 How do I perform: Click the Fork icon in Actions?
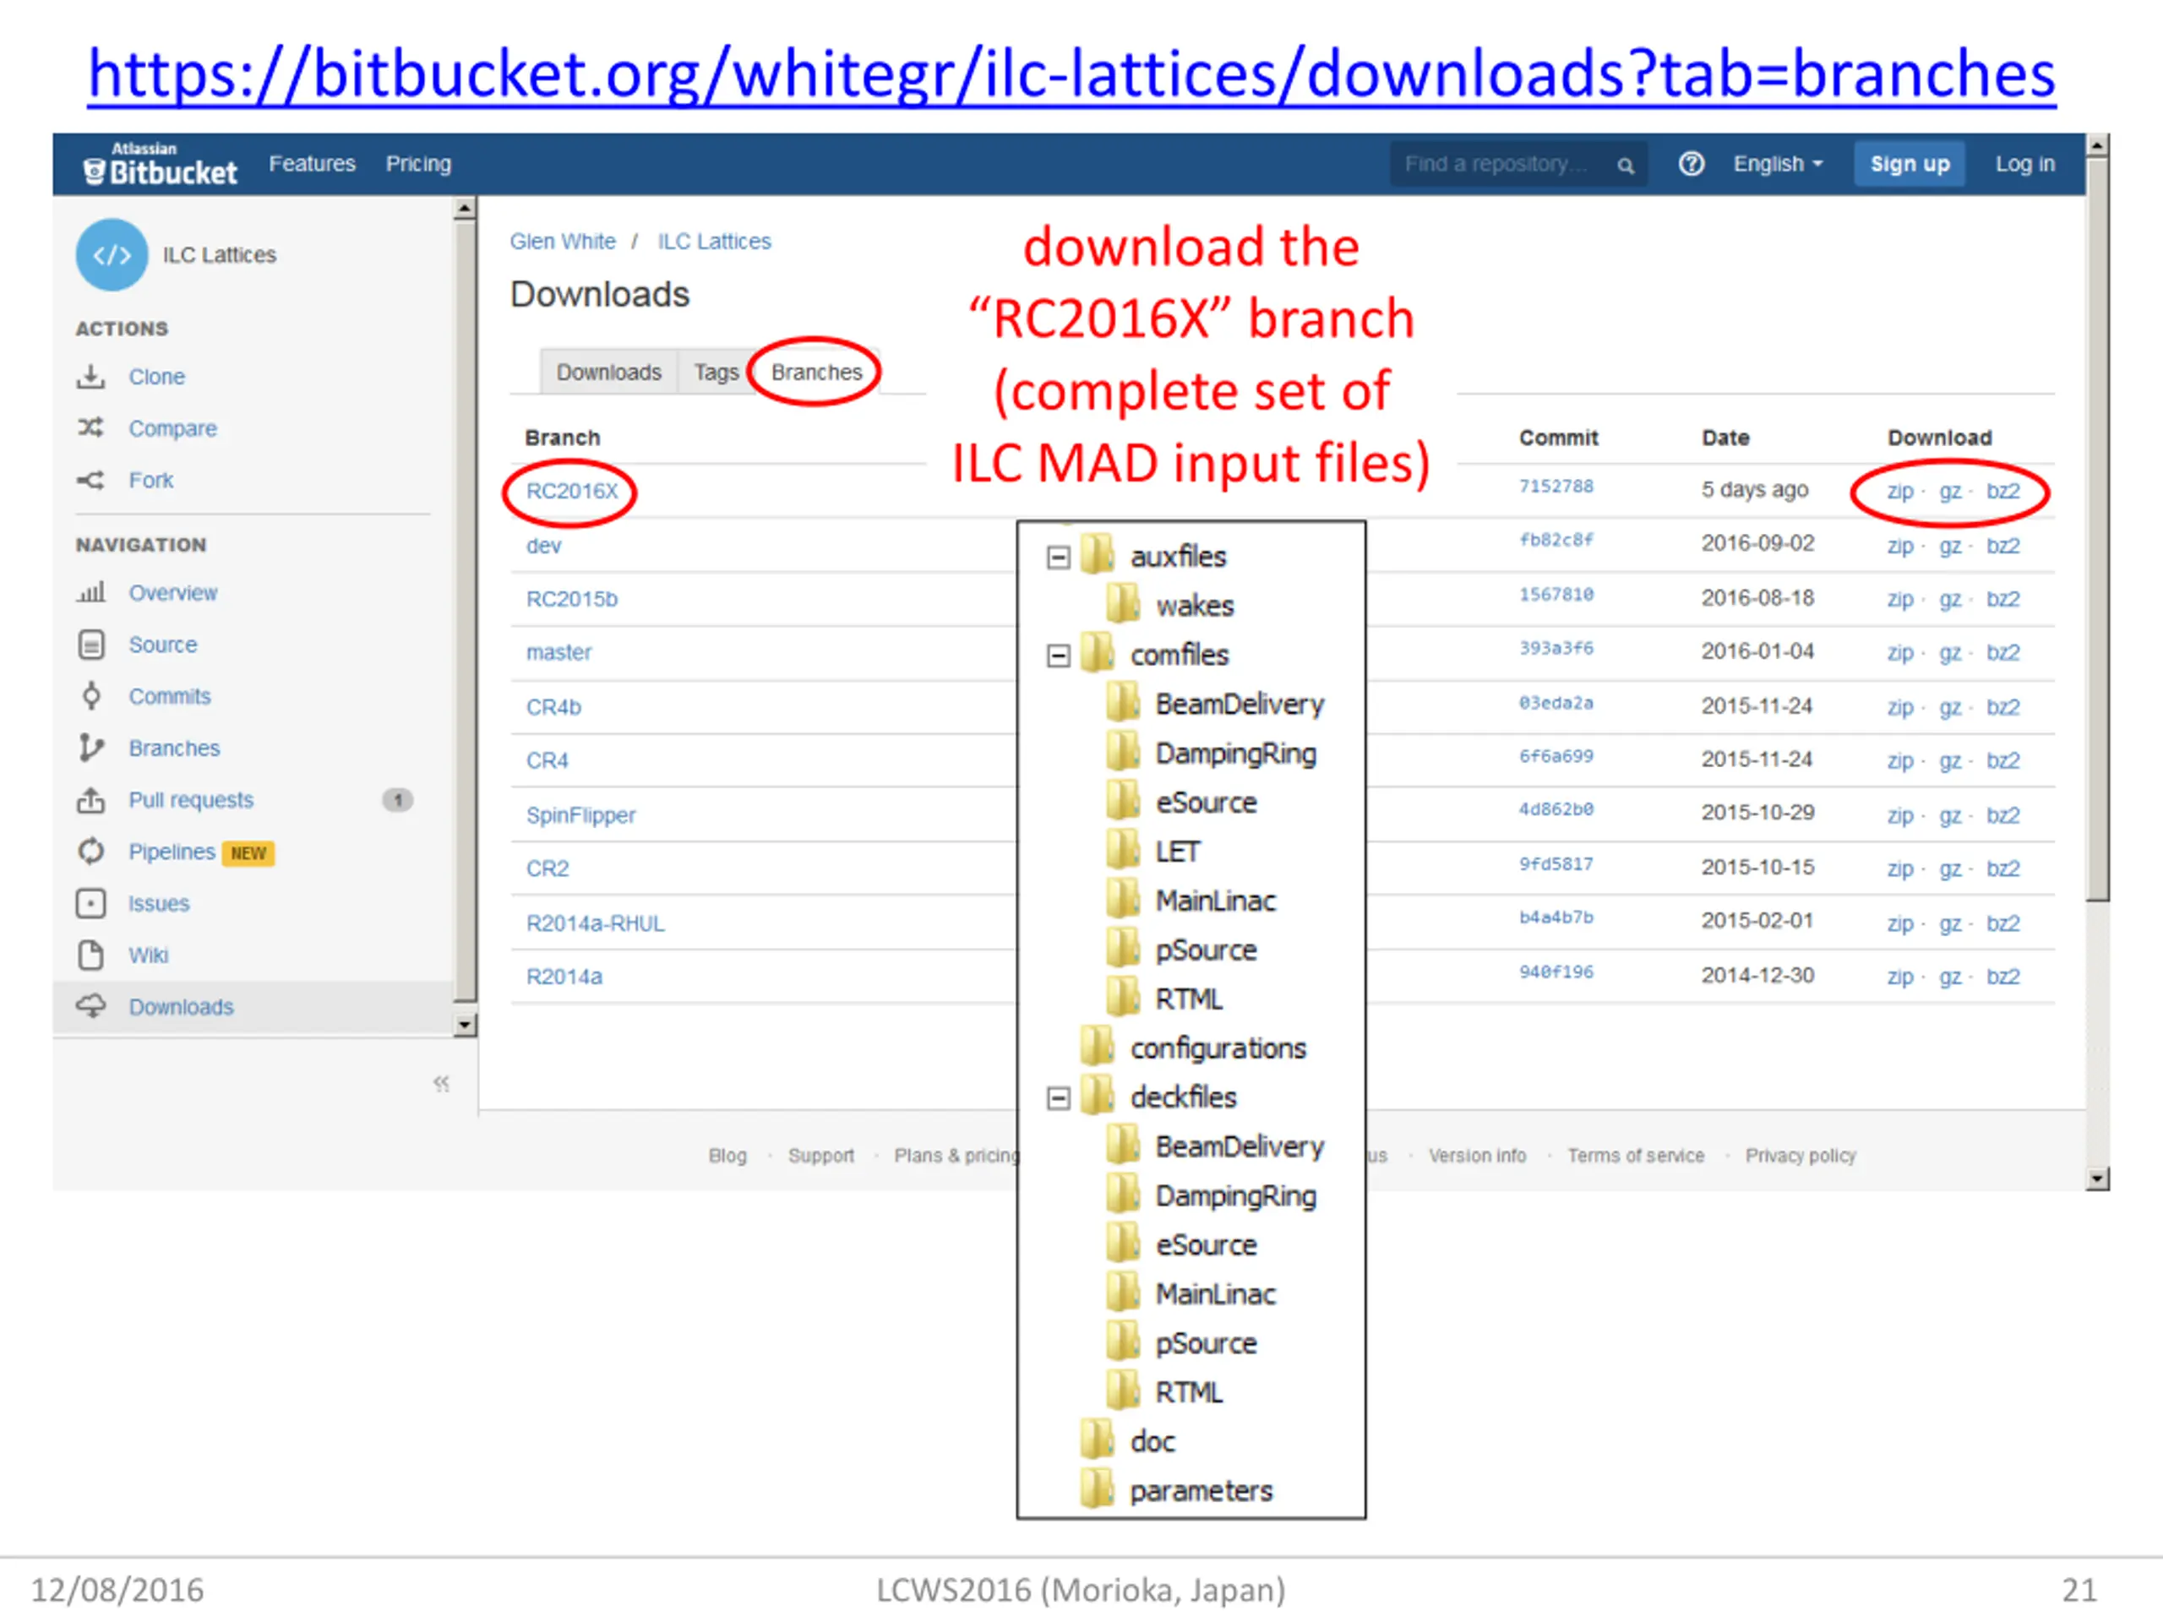tap(91, 480)
